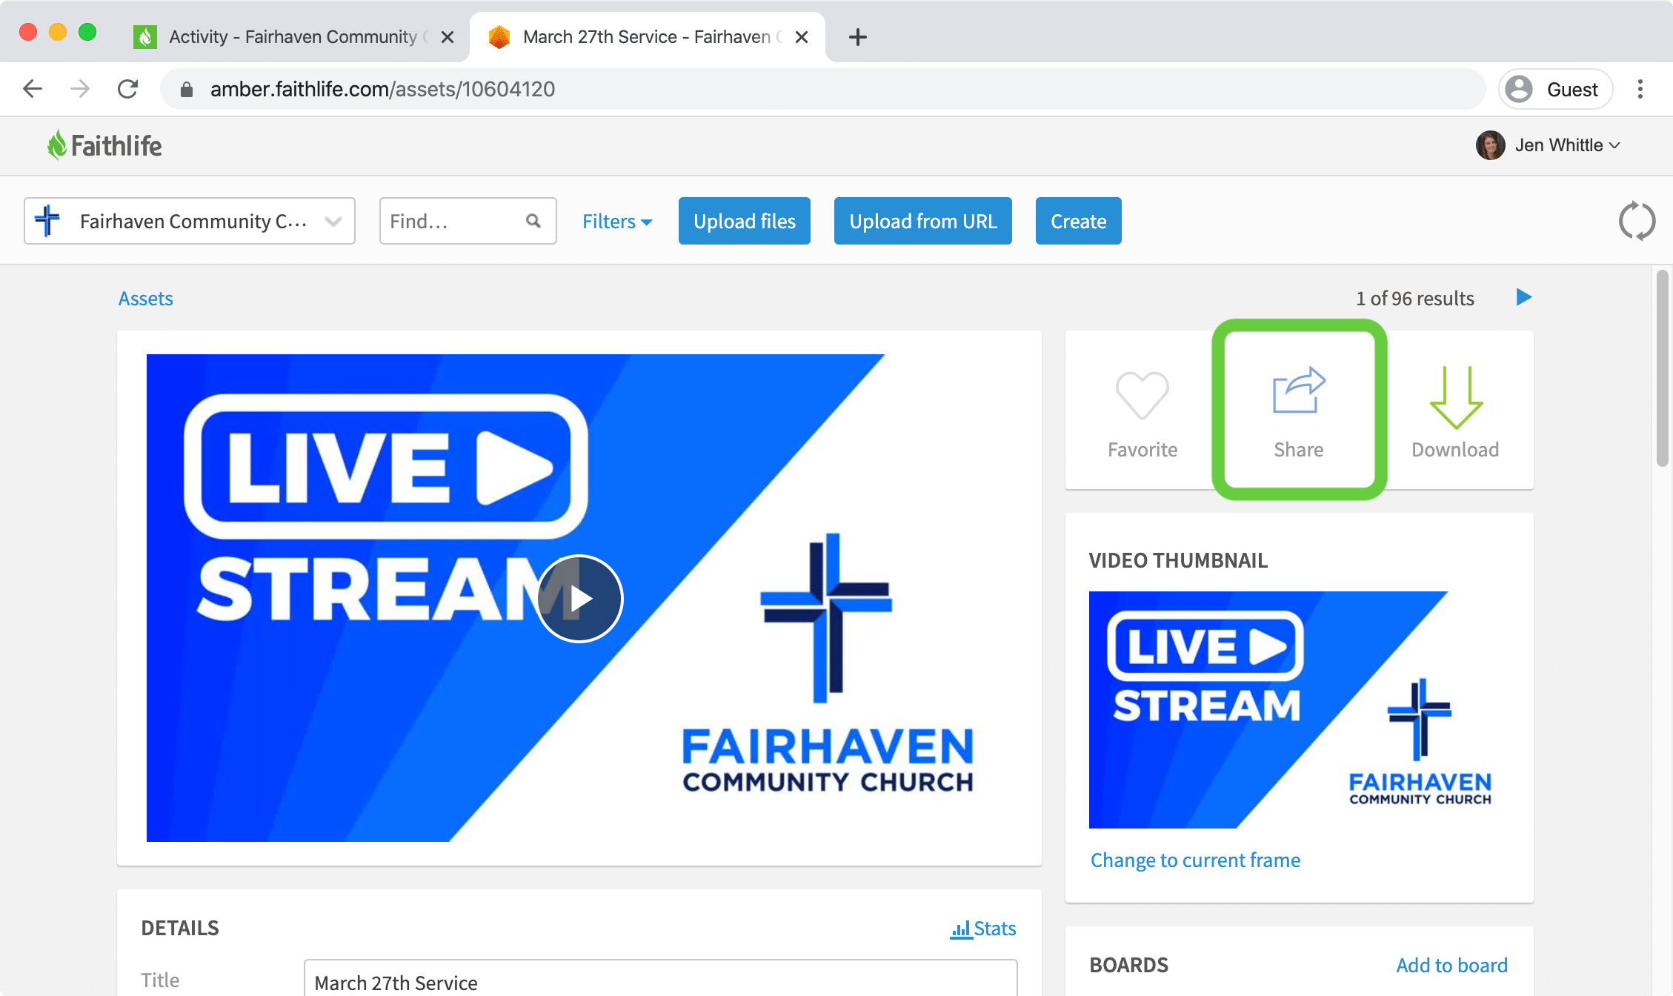Click the Share icon
This screenshot has height=996, width=1673.
click(x=1299, y=390)
